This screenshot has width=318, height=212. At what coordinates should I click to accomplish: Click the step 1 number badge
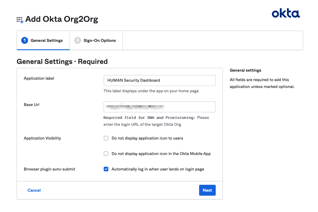pos(25,40)
